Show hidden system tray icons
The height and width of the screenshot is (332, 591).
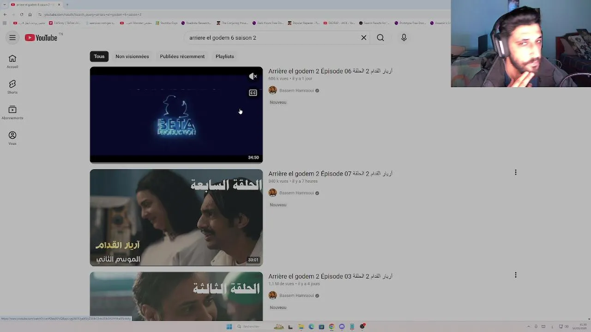(528, 326)
